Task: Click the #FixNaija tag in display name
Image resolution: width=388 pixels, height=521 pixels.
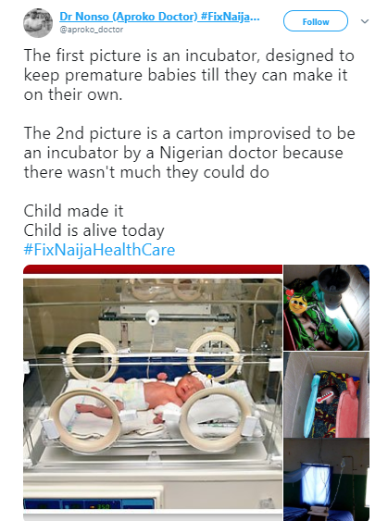Action: pyautogui.click(x=230, y=17)
